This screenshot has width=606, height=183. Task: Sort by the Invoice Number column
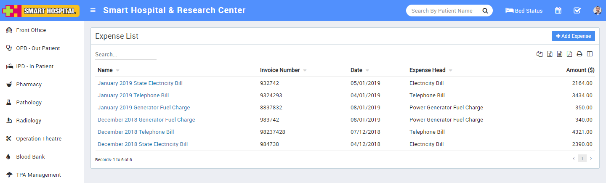(280, 70)
